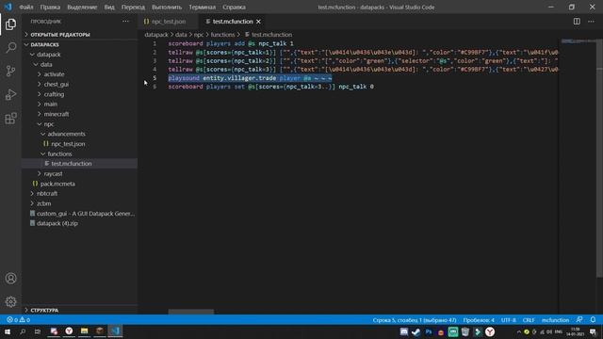Open the Source Control view
Viewport: 603px width, 339px height.
(10, 72)
